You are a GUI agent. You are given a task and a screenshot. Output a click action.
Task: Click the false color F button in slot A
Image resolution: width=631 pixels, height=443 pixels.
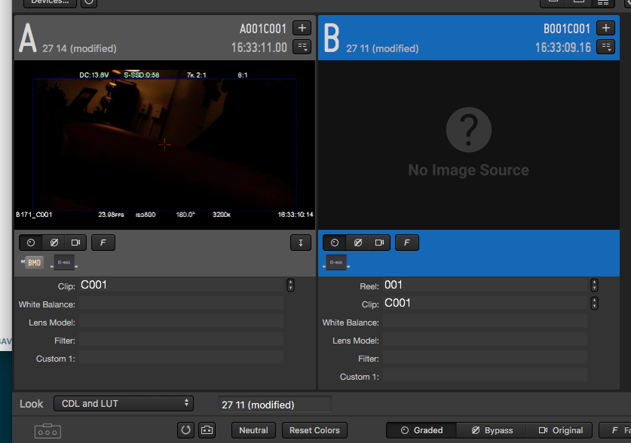pyautogui.click(x=103, y=243)
